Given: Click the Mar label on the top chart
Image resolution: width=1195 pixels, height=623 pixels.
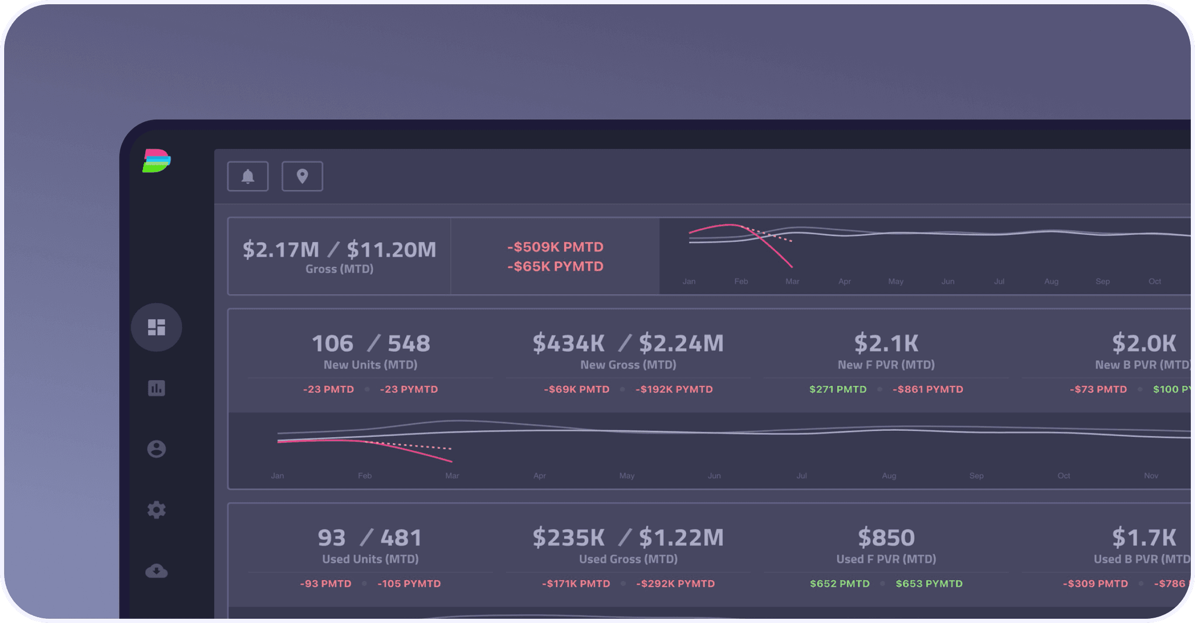Looking at the screenshot, I should pyautogui.click(x=792, y=281).
